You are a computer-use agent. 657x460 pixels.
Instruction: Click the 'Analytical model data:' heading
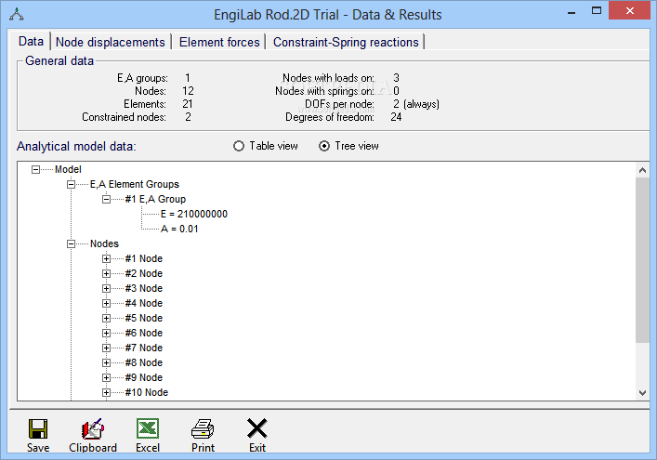76,146
